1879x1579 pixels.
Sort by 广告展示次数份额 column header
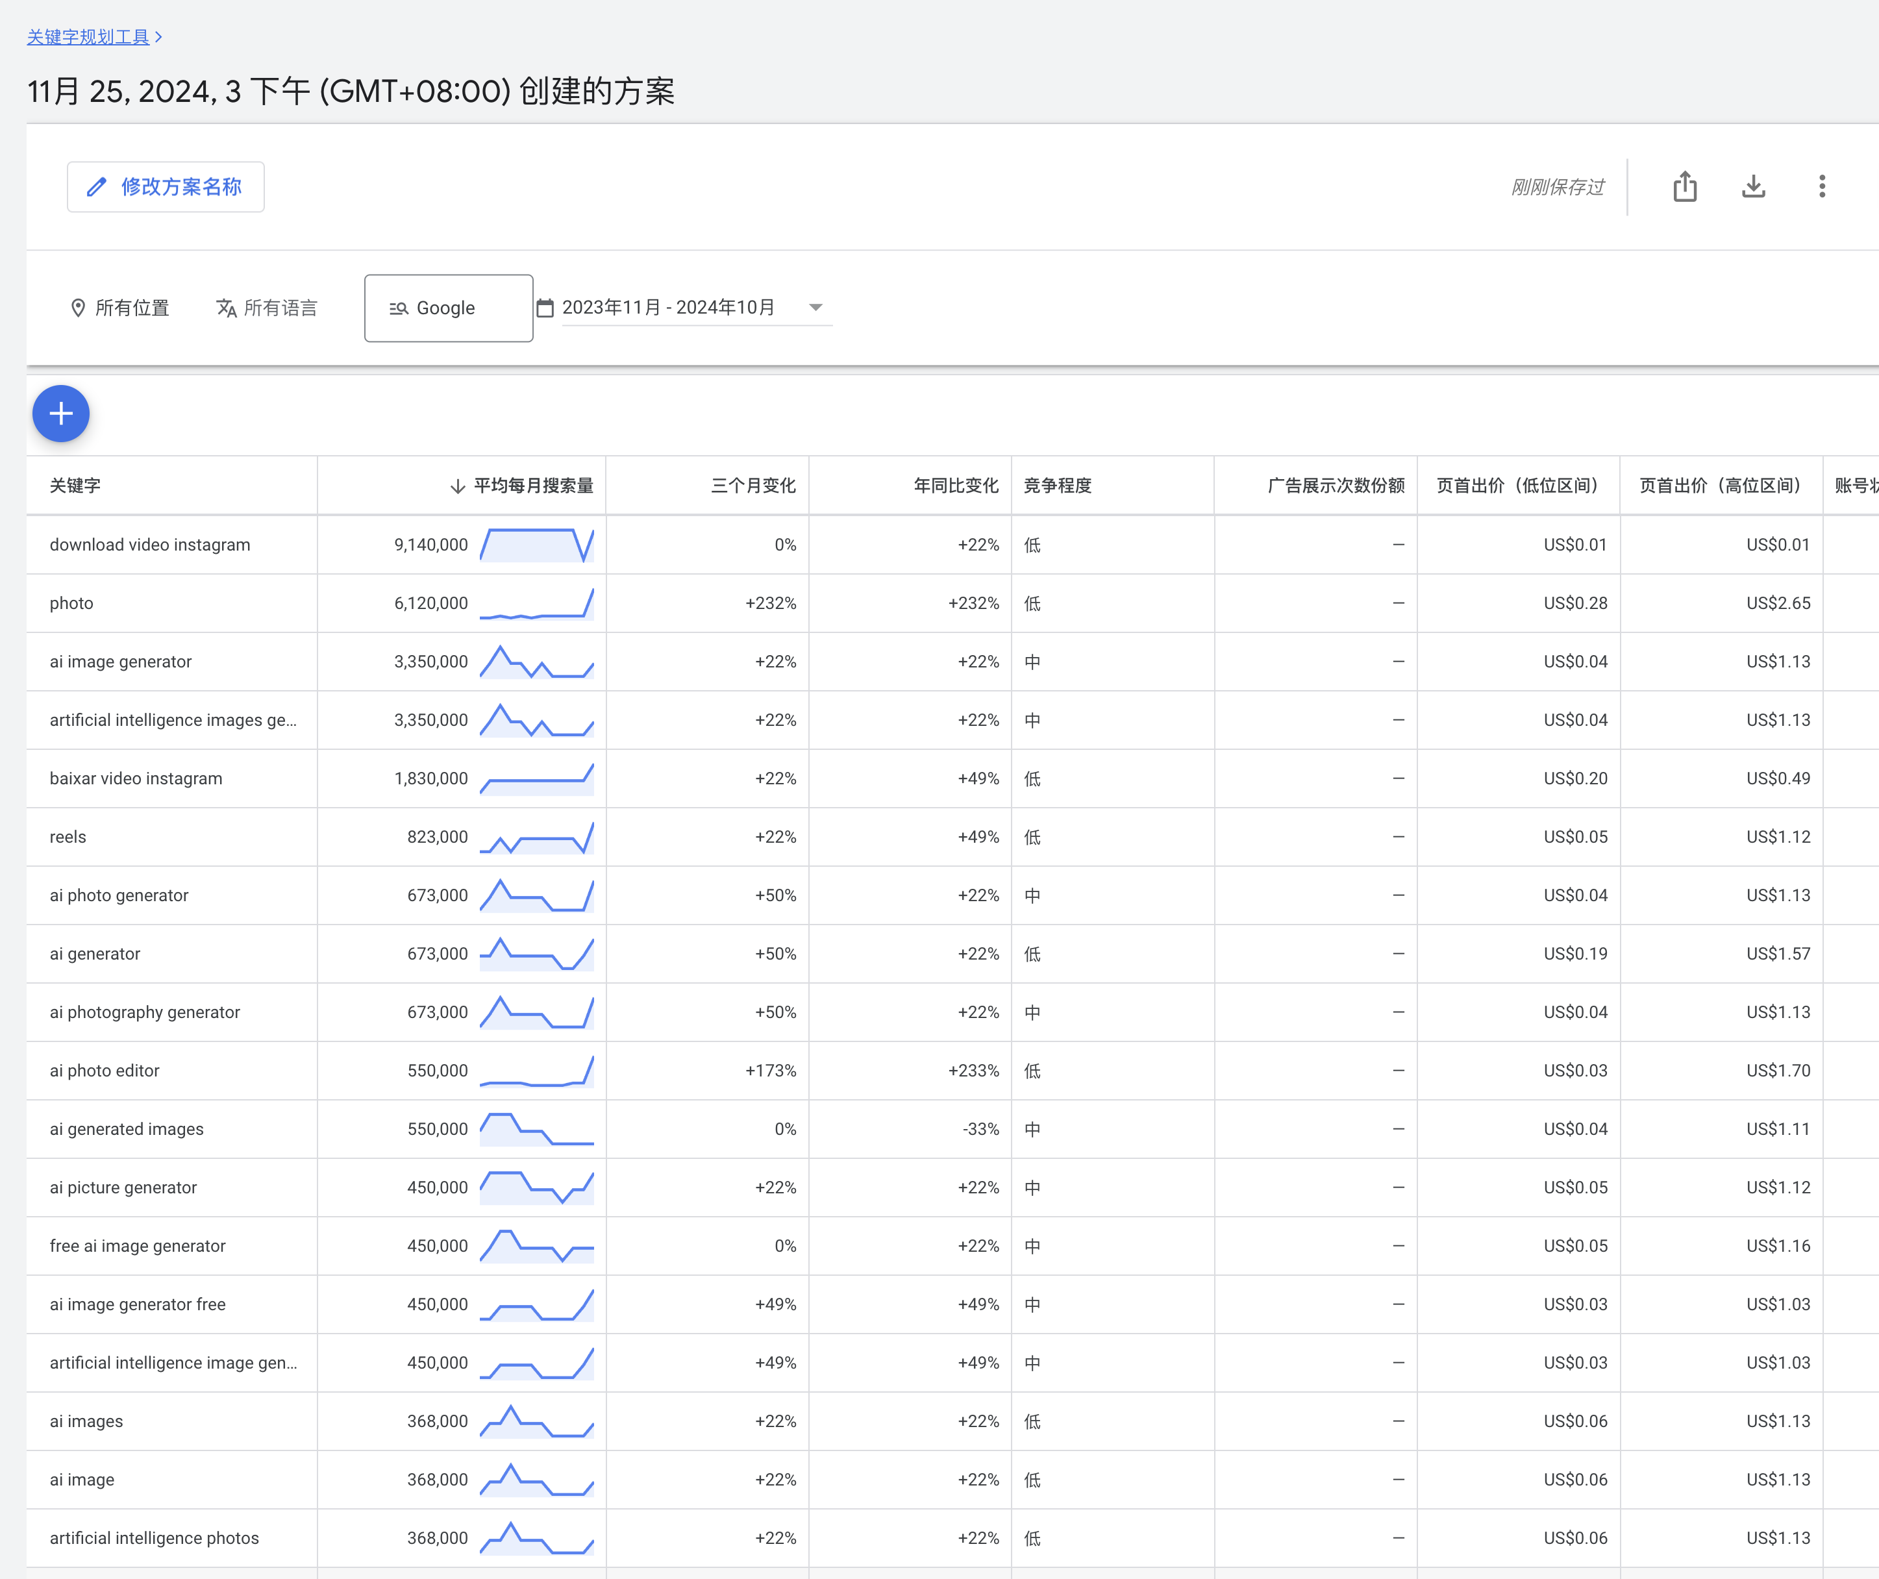click(x=1336, y=486)
